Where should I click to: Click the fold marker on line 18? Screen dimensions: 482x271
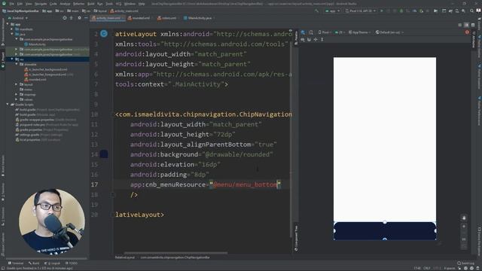pos(113,194)
